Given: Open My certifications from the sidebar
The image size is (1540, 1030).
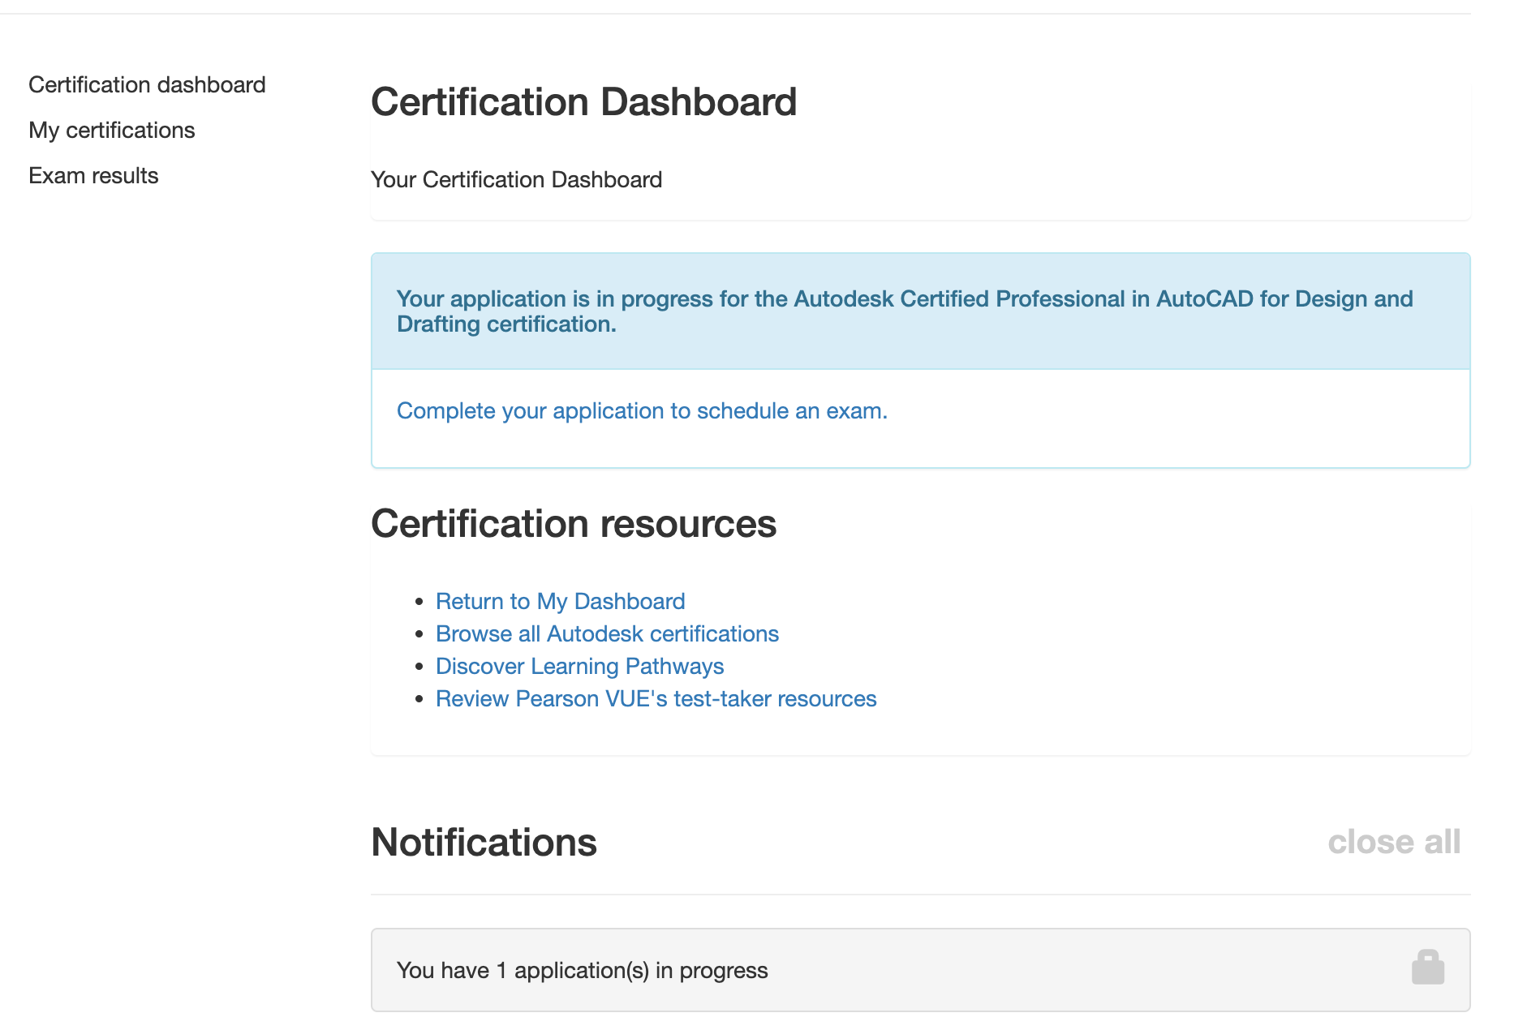Looking at the screenshot, I should [112, 130].
